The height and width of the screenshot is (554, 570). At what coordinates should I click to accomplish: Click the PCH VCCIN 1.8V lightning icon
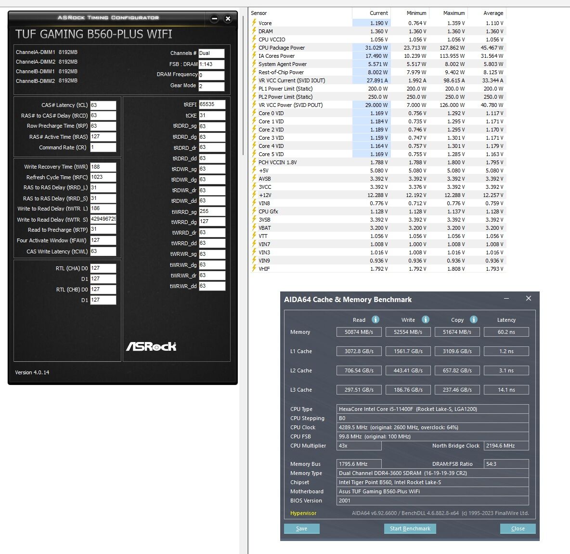(254, 162)
